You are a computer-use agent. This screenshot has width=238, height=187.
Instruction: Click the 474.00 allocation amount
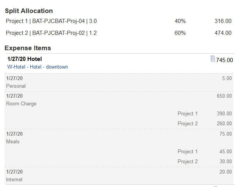coord(223,33)
